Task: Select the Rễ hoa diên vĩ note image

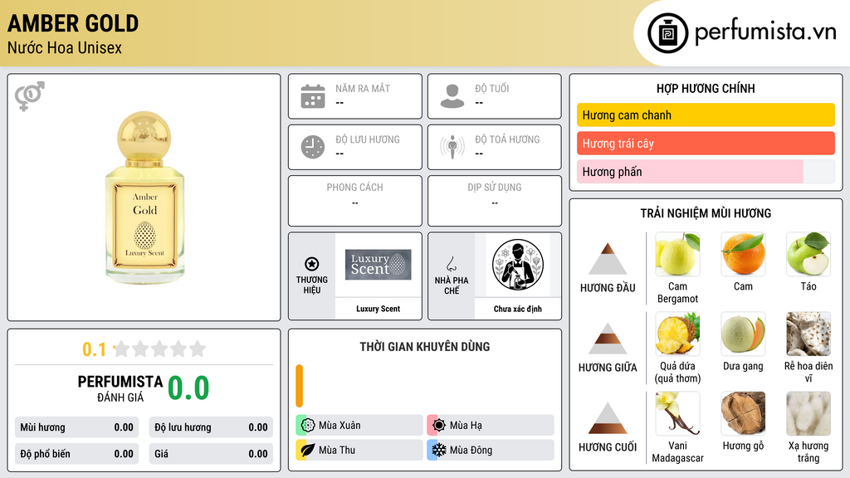Action: 808,334
